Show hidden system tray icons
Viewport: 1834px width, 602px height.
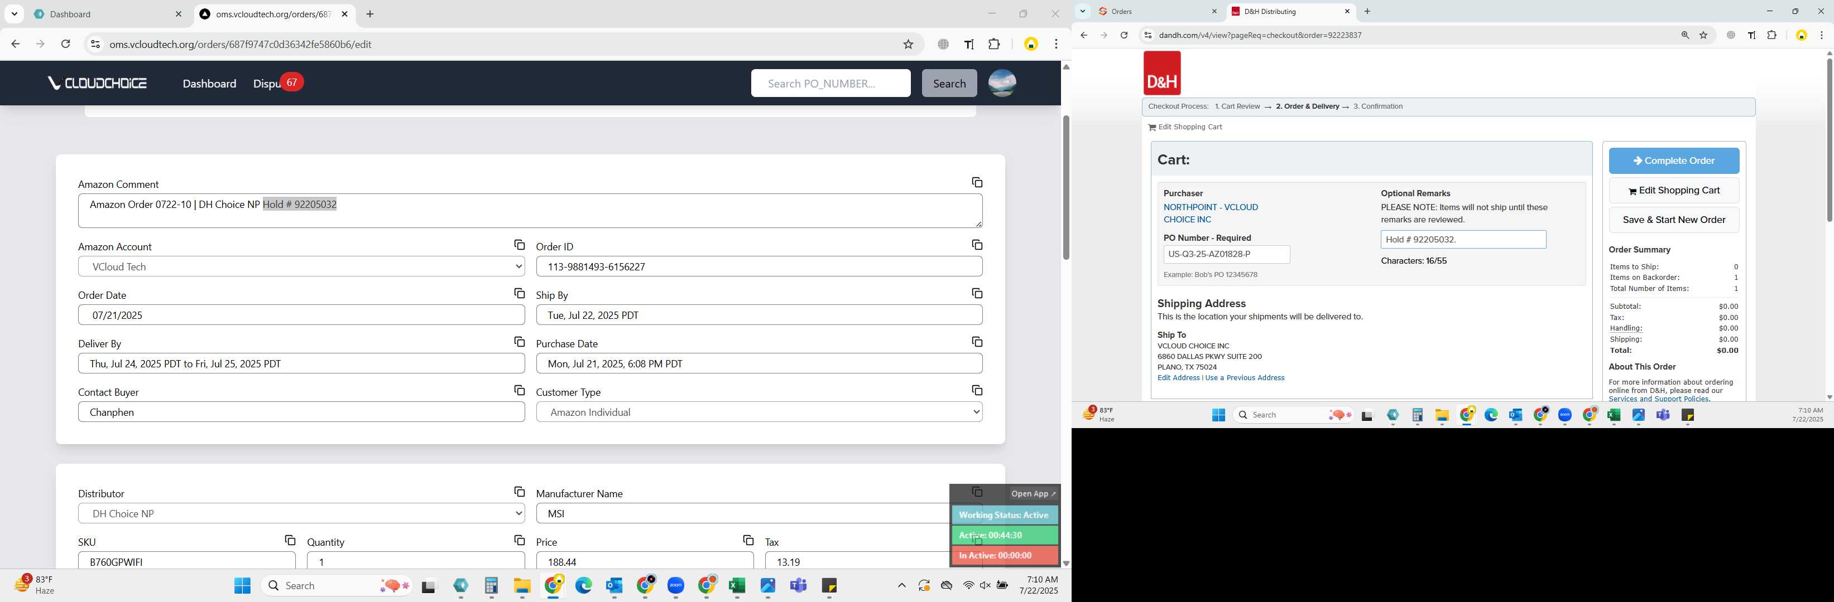[901, 586]
